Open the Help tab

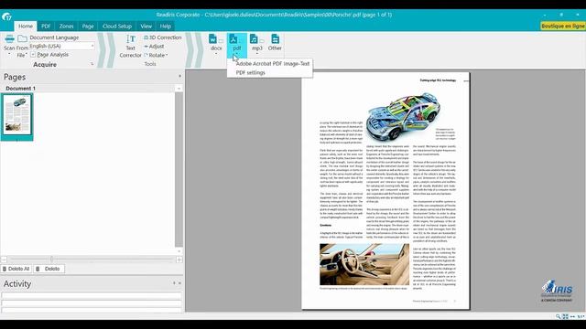coord(166,27)
